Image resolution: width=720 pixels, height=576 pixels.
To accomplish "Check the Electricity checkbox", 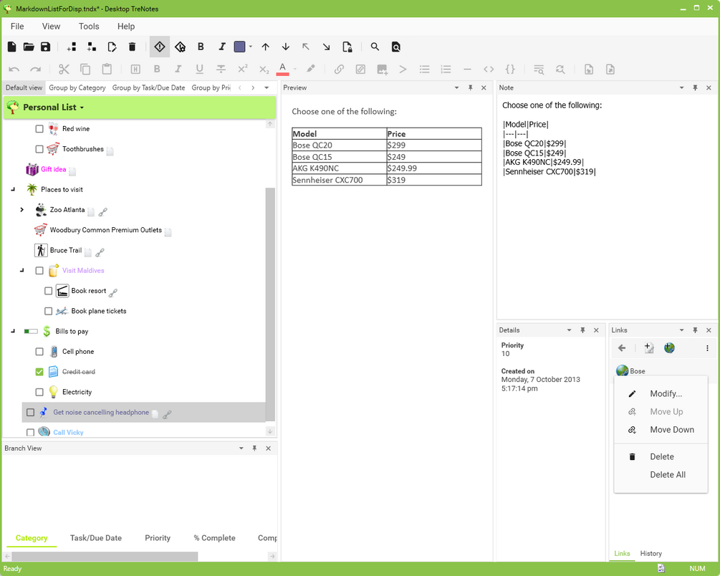I will point(39,393).
